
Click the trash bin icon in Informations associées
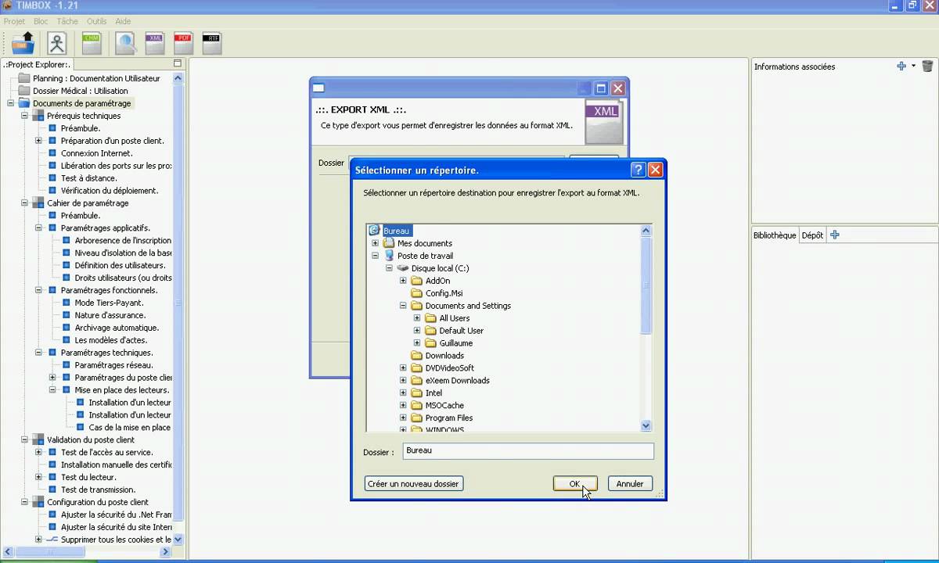pos(927,66)
